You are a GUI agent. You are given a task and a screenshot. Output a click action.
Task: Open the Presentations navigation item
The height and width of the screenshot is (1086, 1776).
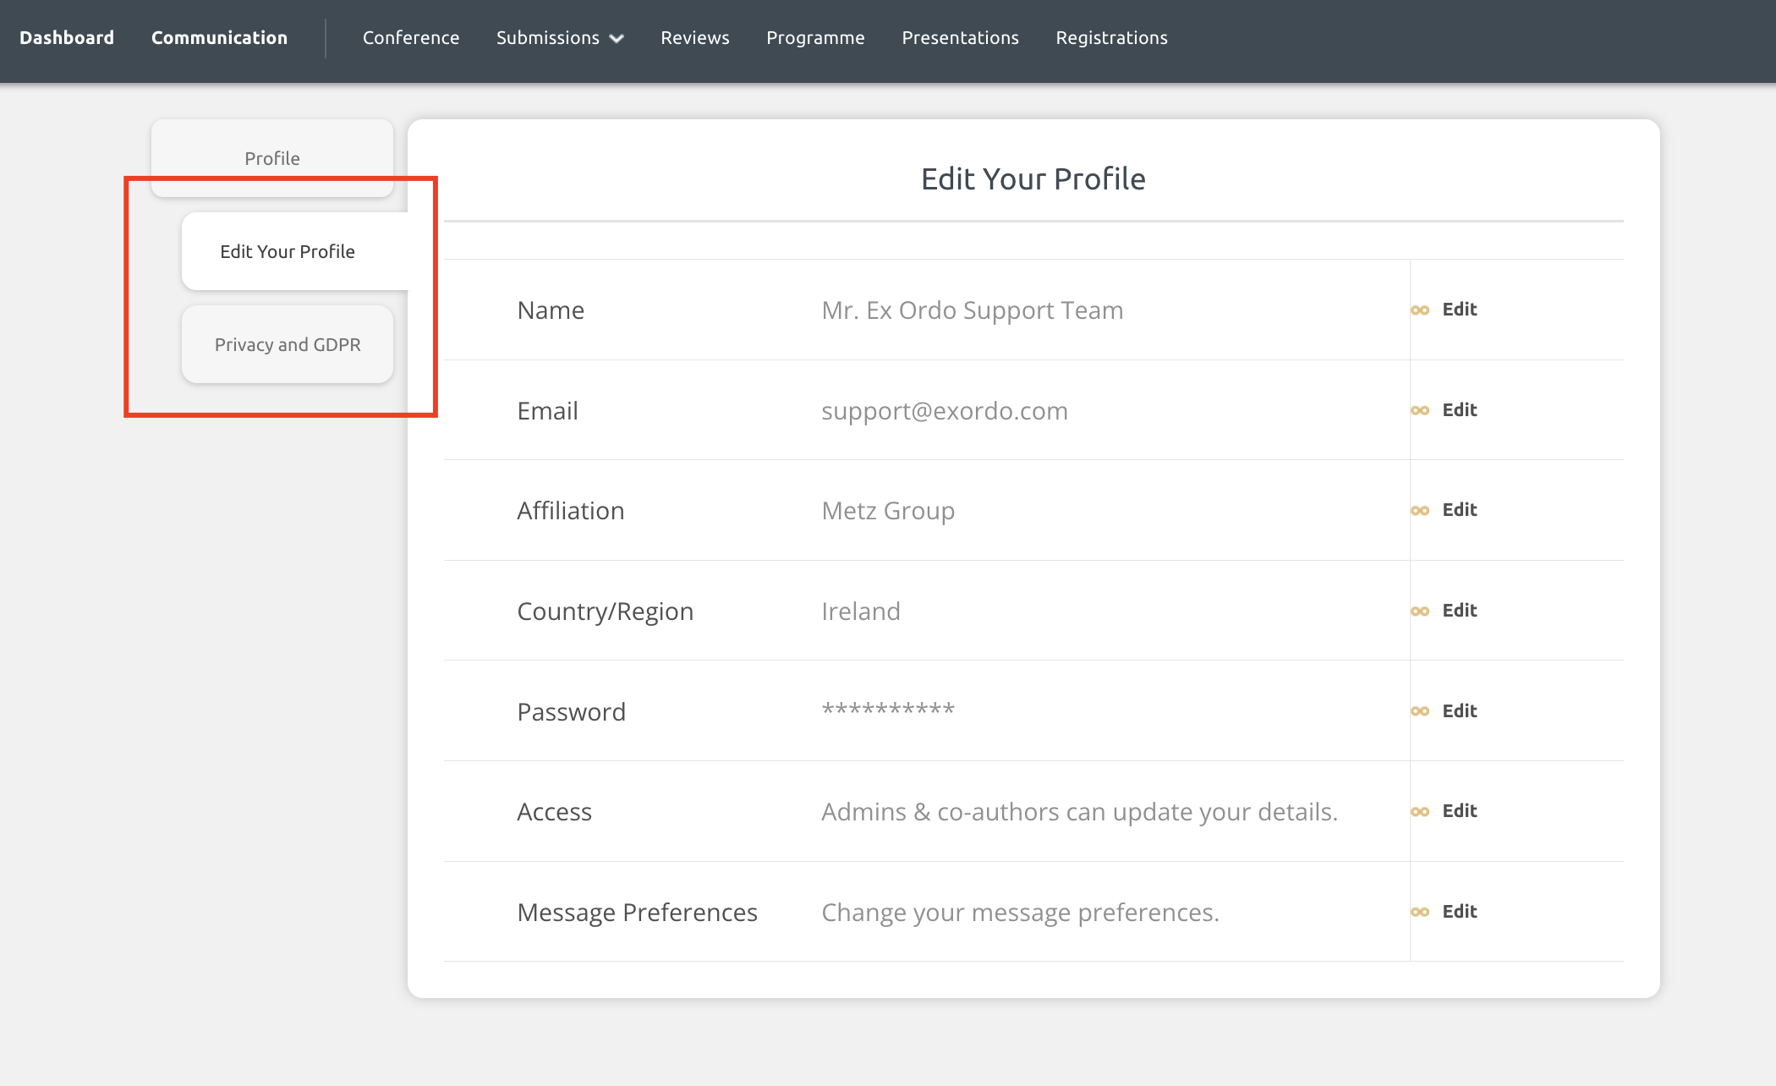point(960,38)
